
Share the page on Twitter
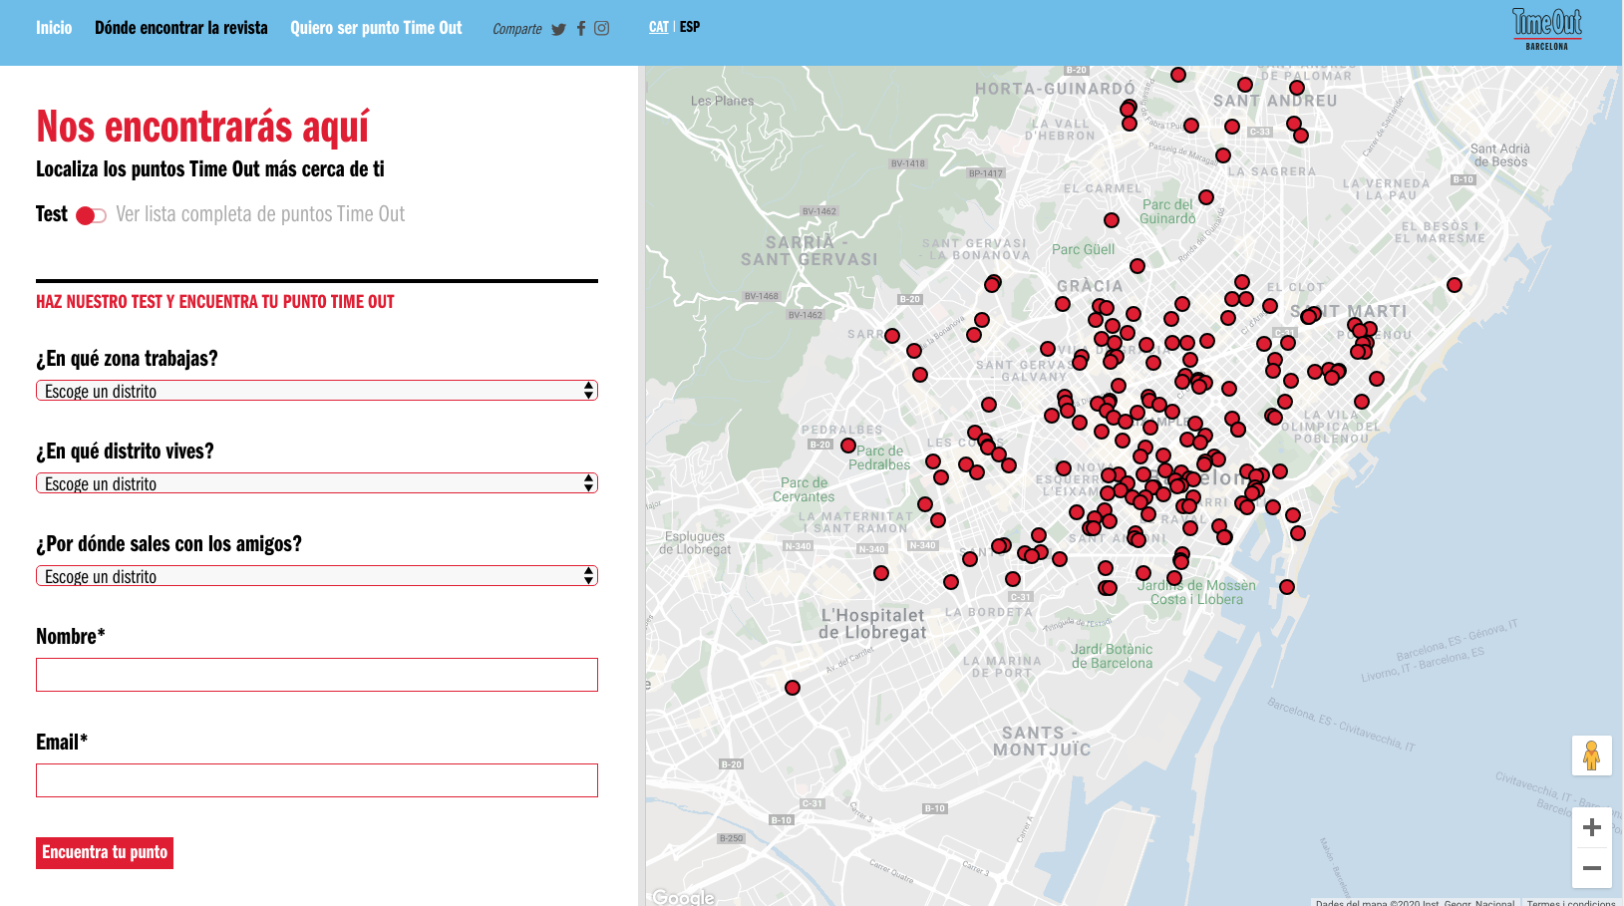pyautogui.click(x=558, y=29)
